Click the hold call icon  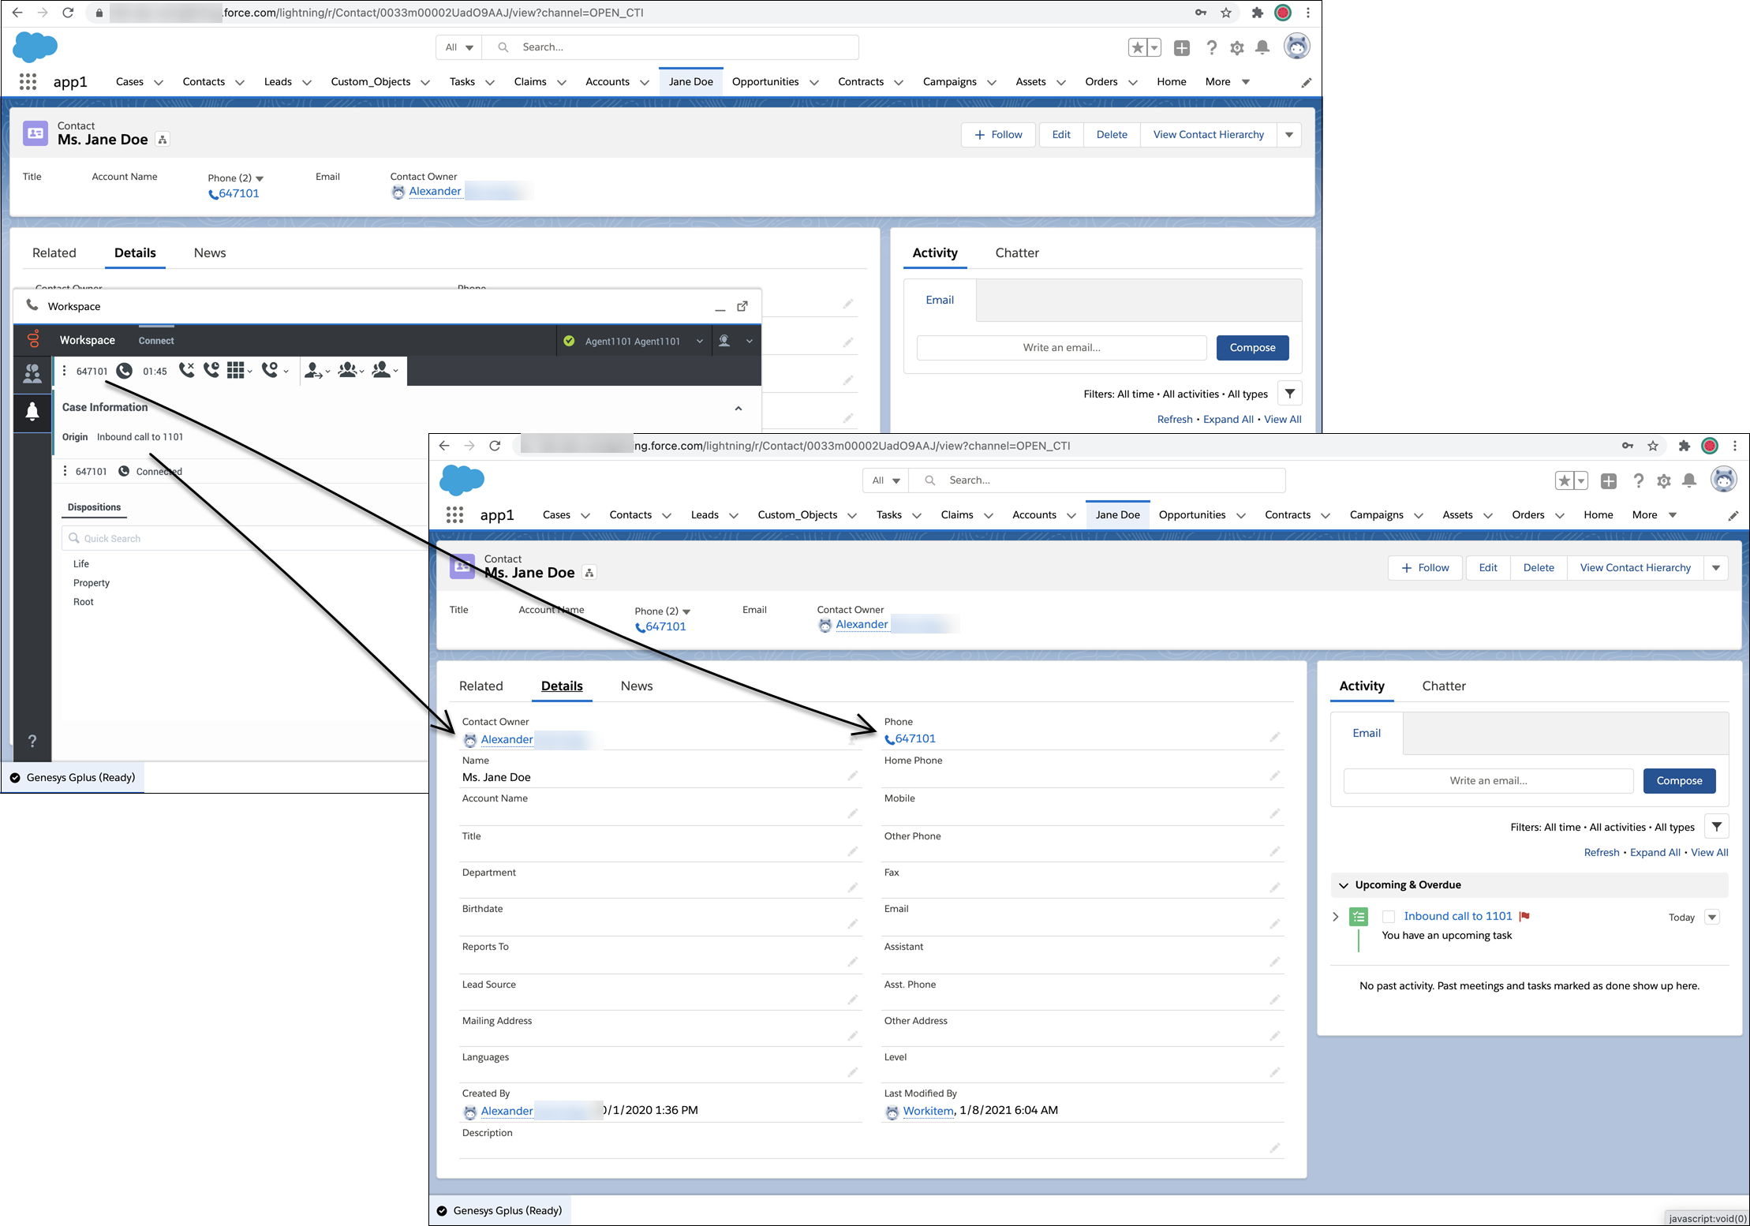[211, 371]
